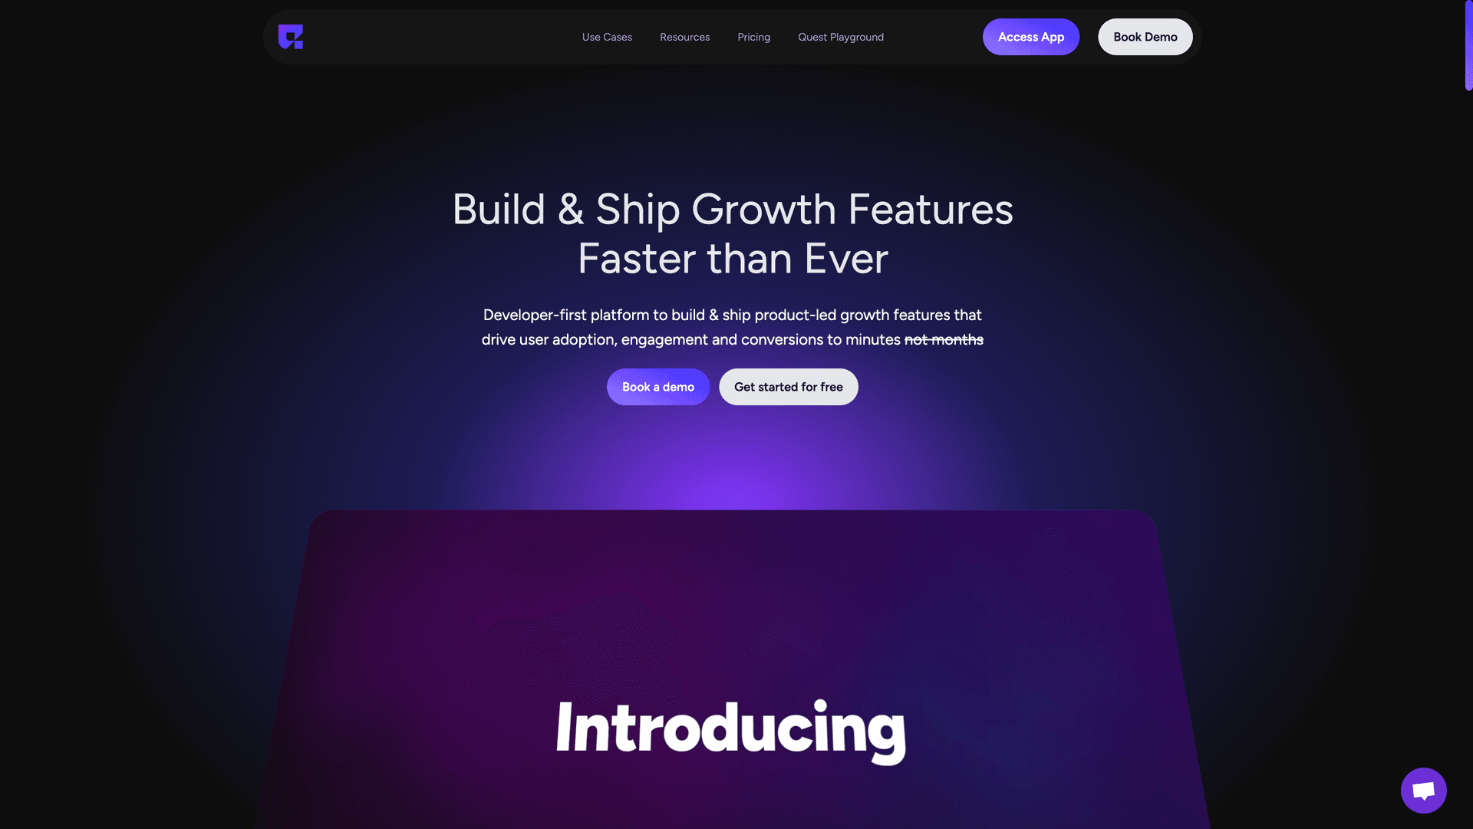Screen dimensions: 1473x829
Task: Toggle the Book Demo header button
Action: tap(1145, 36)
